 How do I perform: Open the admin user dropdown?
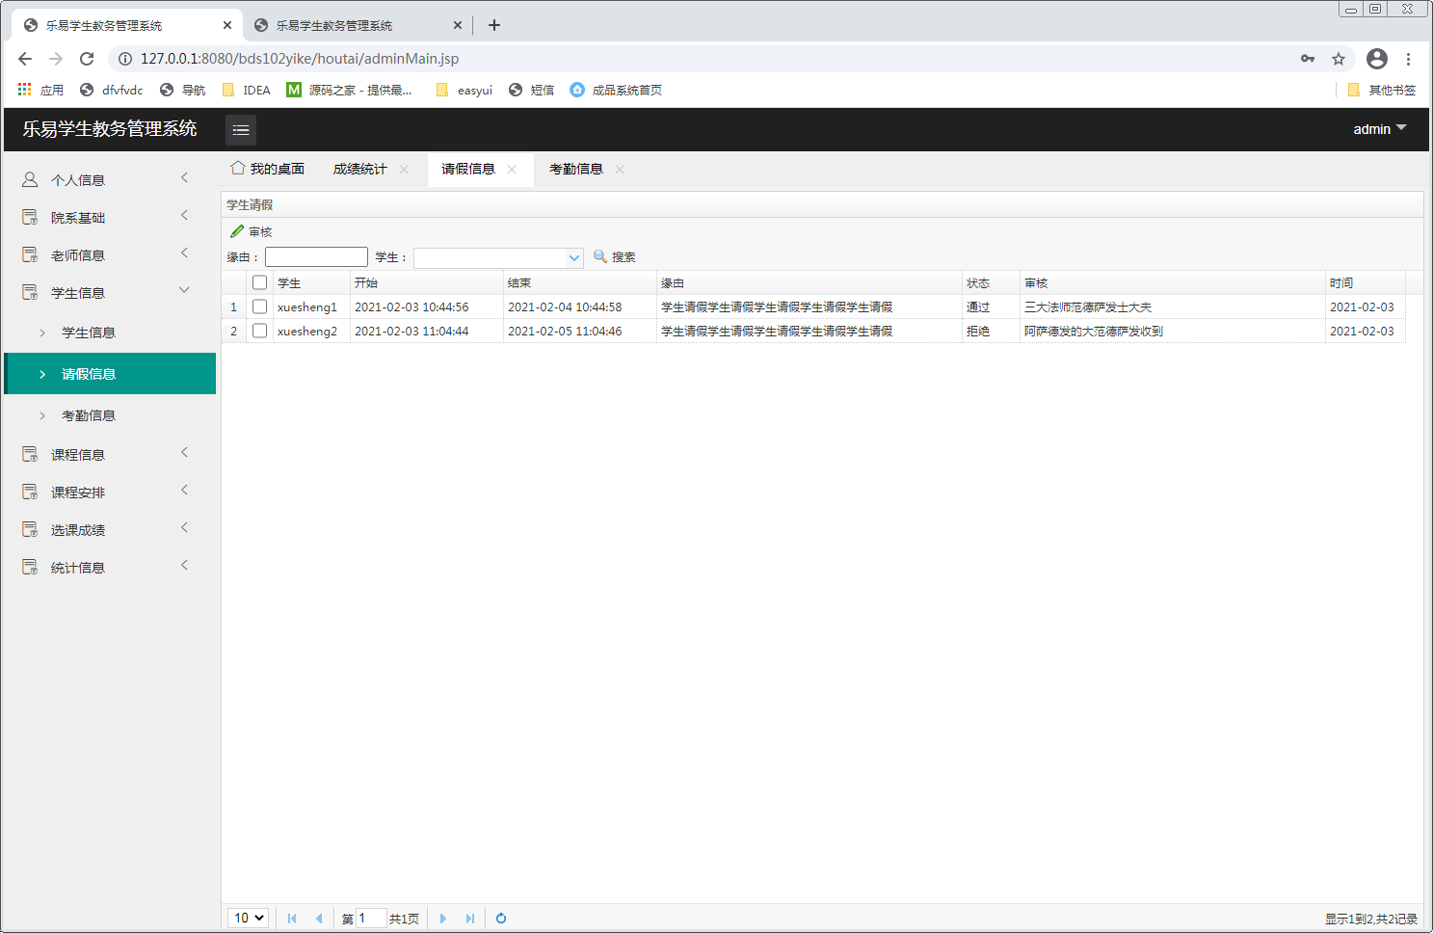[x=1380, y=129]
